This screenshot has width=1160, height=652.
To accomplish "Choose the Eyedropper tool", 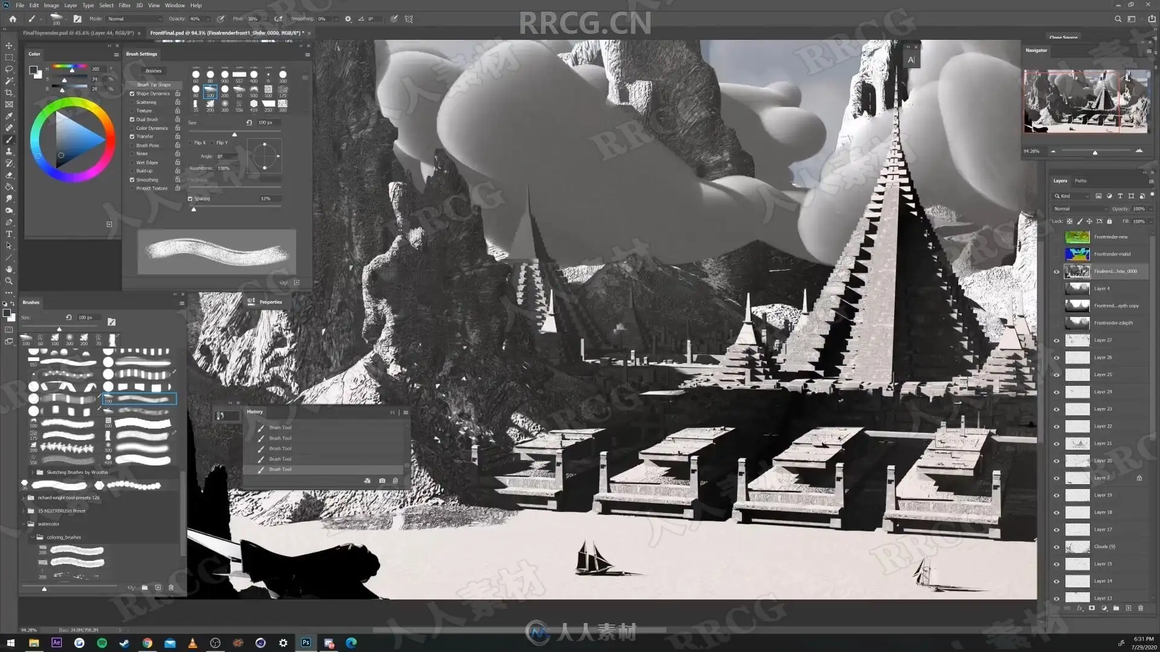I will click(8, 116).
